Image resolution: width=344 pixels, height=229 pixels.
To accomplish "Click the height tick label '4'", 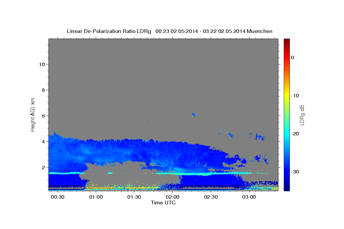I will pos(43,141).
